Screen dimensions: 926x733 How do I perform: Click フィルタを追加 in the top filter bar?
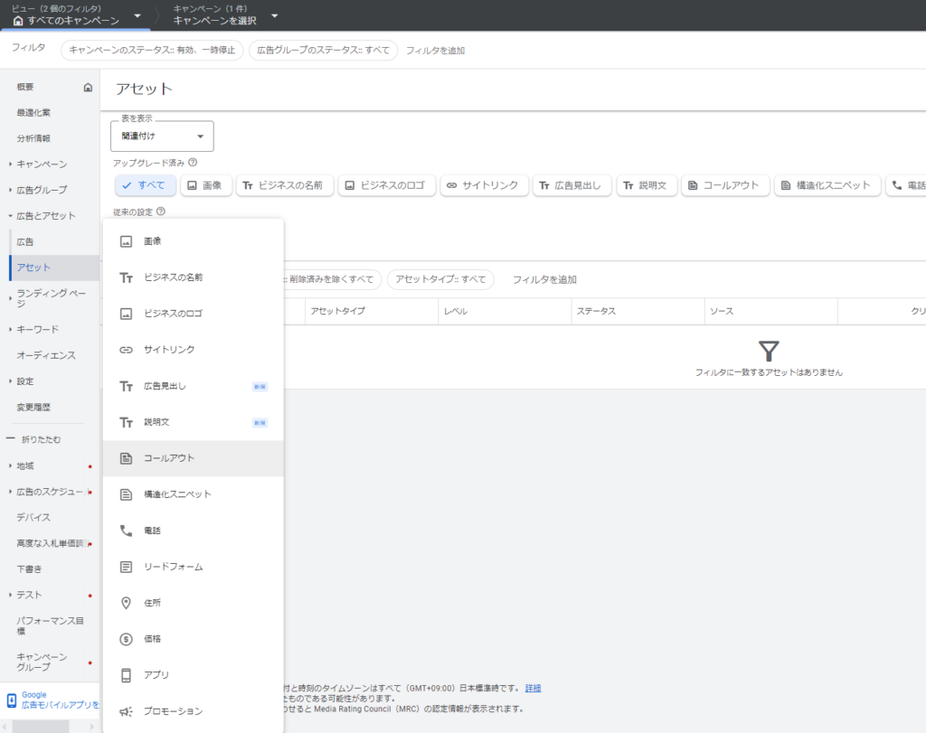(x=435, y=51)
